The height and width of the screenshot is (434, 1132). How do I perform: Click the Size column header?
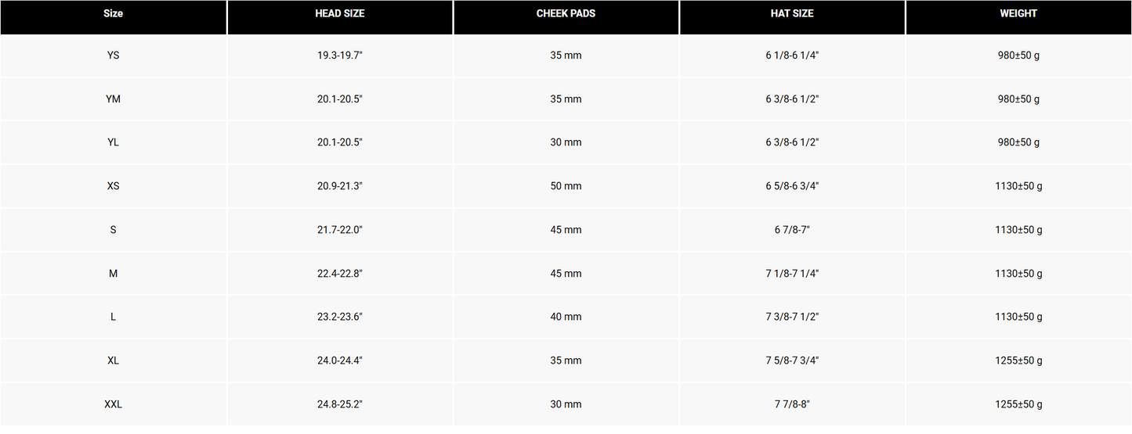(113, 14)
